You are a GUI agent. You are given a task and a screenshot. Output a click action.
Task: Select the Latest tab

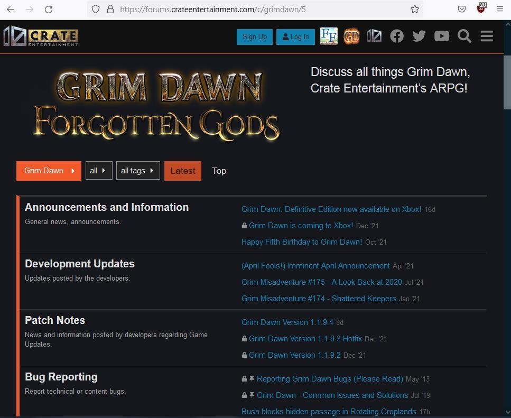[x=183, y=171]
